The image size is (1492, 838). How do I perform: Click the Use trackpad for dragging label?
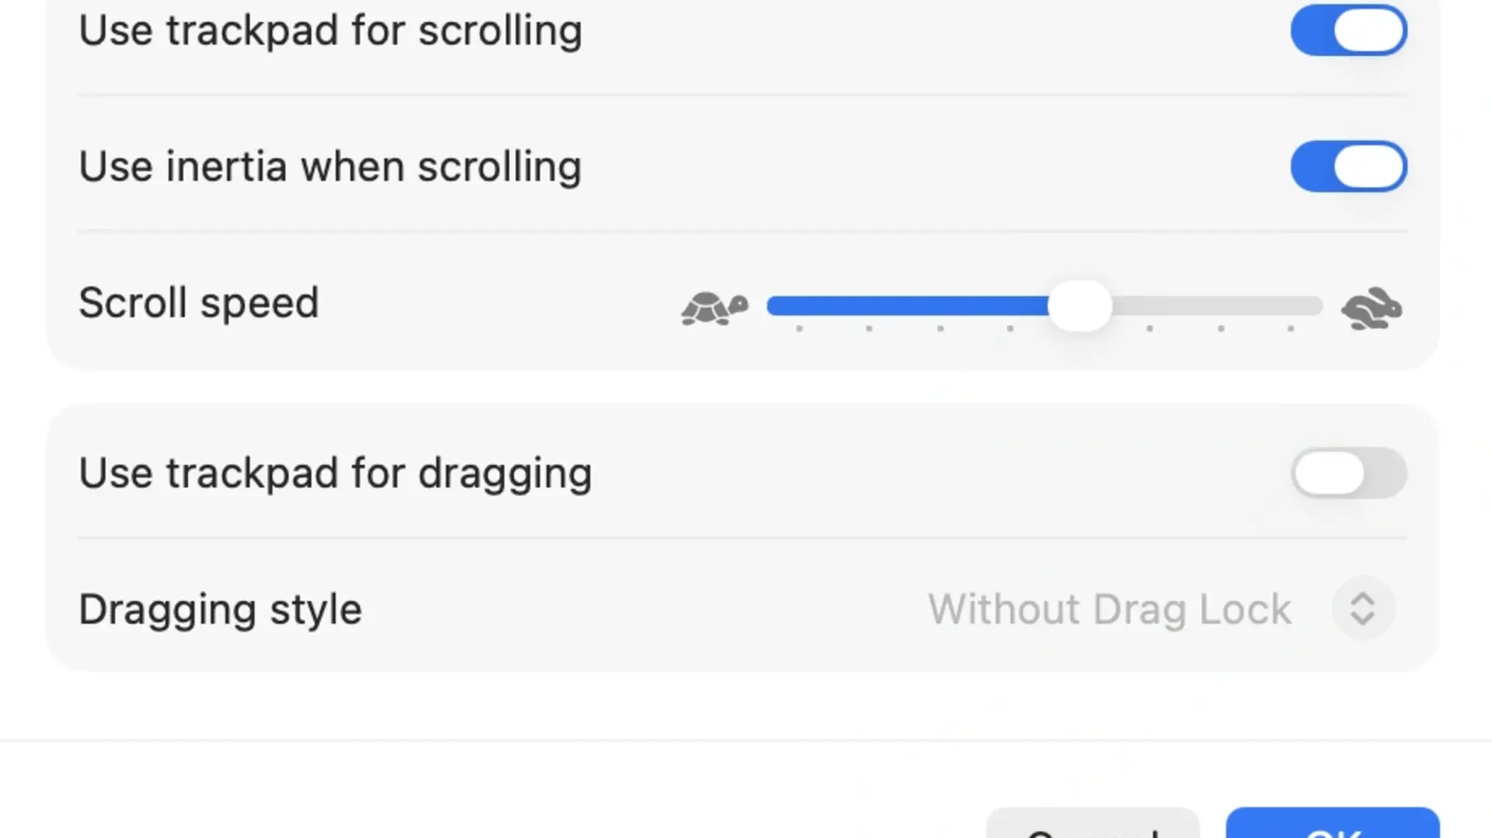[335, 473]
